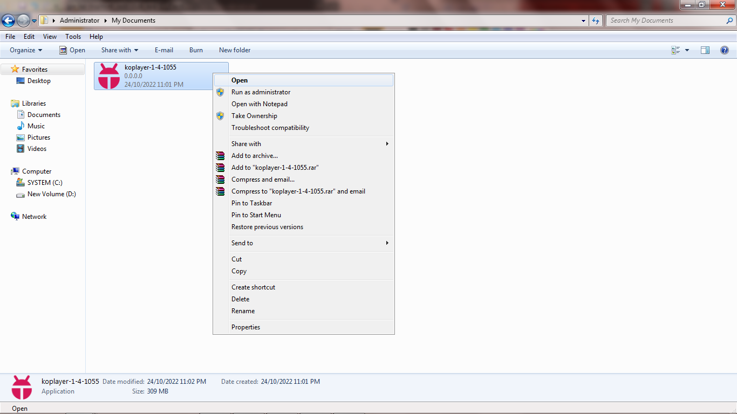Open the change view dropdown arrow

687,50
